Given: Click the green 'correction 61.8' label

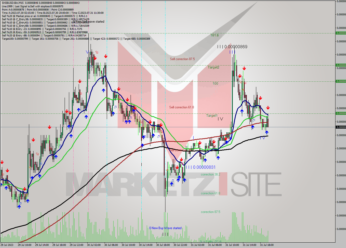Looking at the screenshot, I should click(210, 193).
